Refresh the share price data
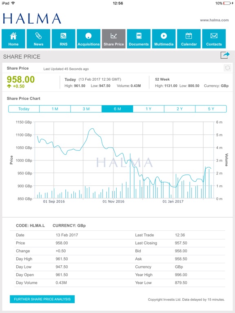Viewport: 235px width, 313px height. 227,68
